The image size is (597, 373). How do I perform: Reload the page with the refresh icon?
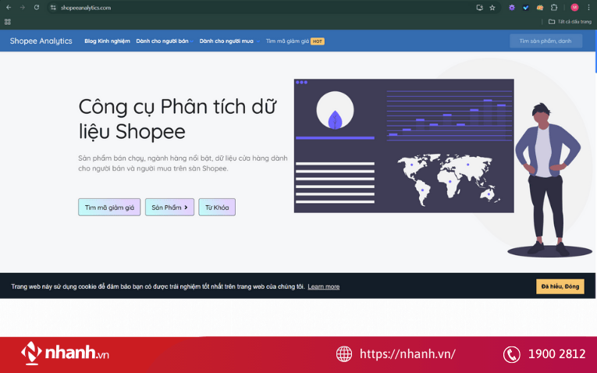37,7
